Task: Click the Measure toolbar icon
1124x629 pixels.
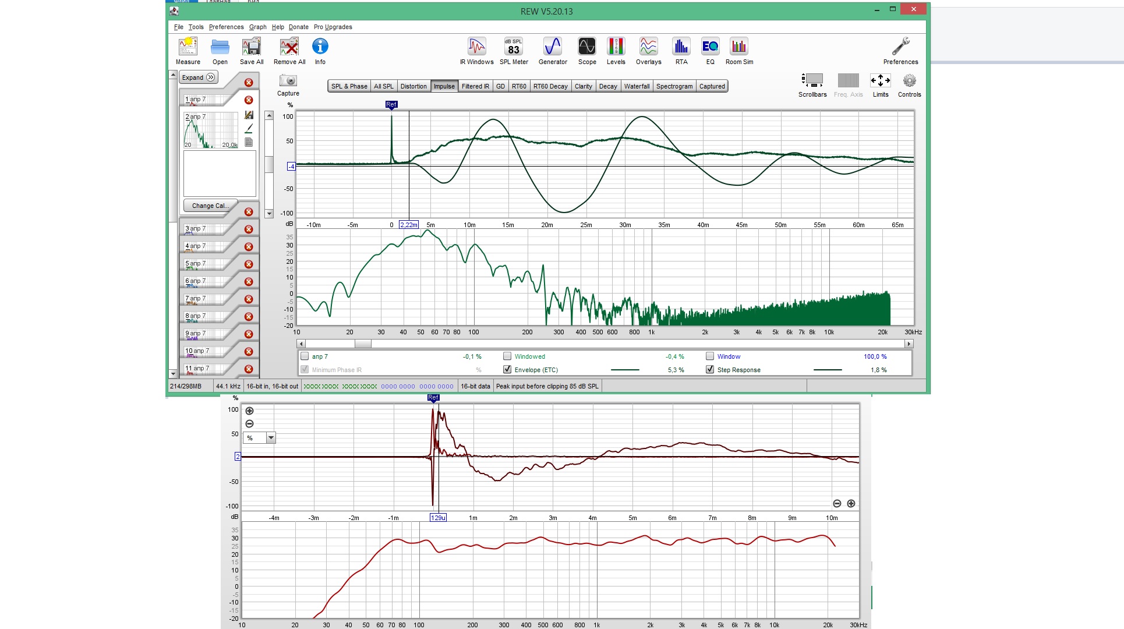Action: point(188,47)
